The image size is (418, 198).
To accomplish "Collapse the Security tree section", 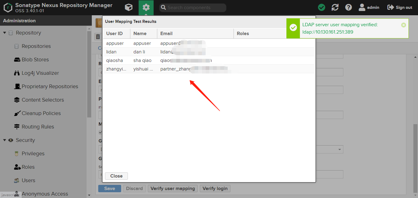I will click(x=5, y=140).
